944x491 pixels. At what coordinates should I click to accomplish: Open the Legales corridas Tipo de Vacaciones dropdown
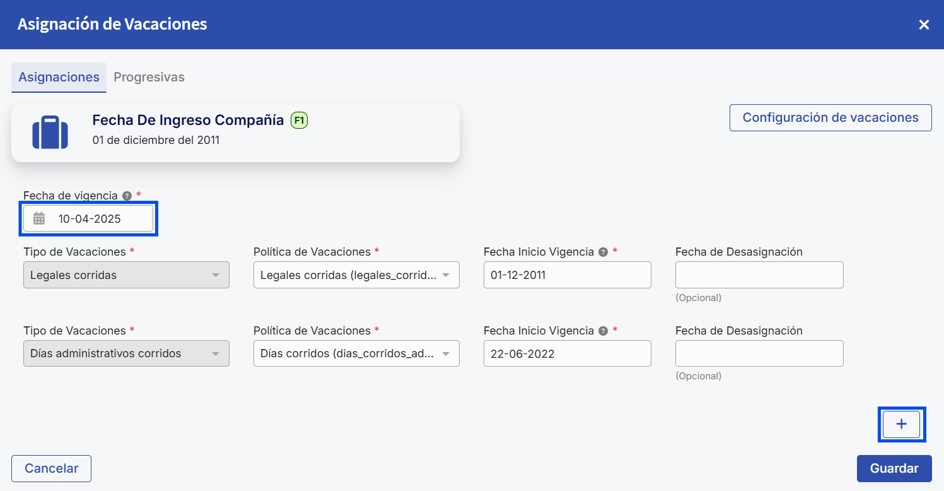click(126, 275)
